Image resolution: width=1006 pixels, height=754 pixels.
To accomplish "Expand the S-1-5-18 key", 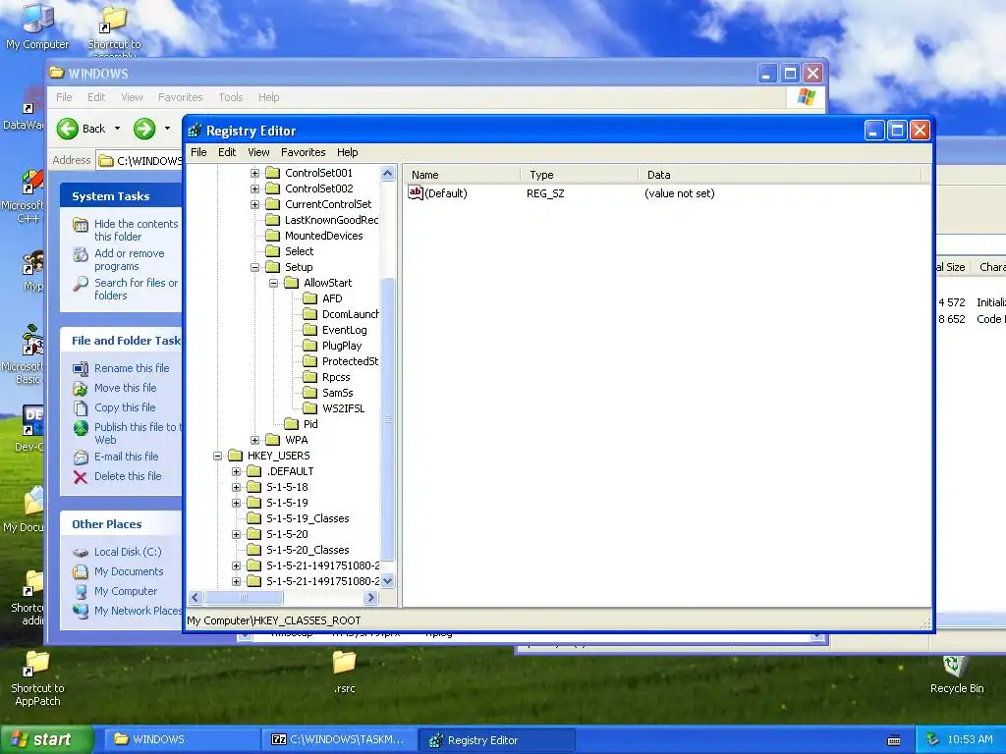I will (236, 487).
